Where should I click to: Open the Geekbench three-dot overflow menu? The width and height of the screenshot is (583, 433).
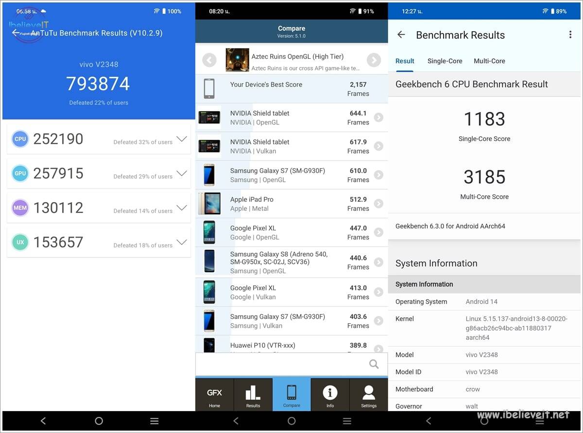570,35
